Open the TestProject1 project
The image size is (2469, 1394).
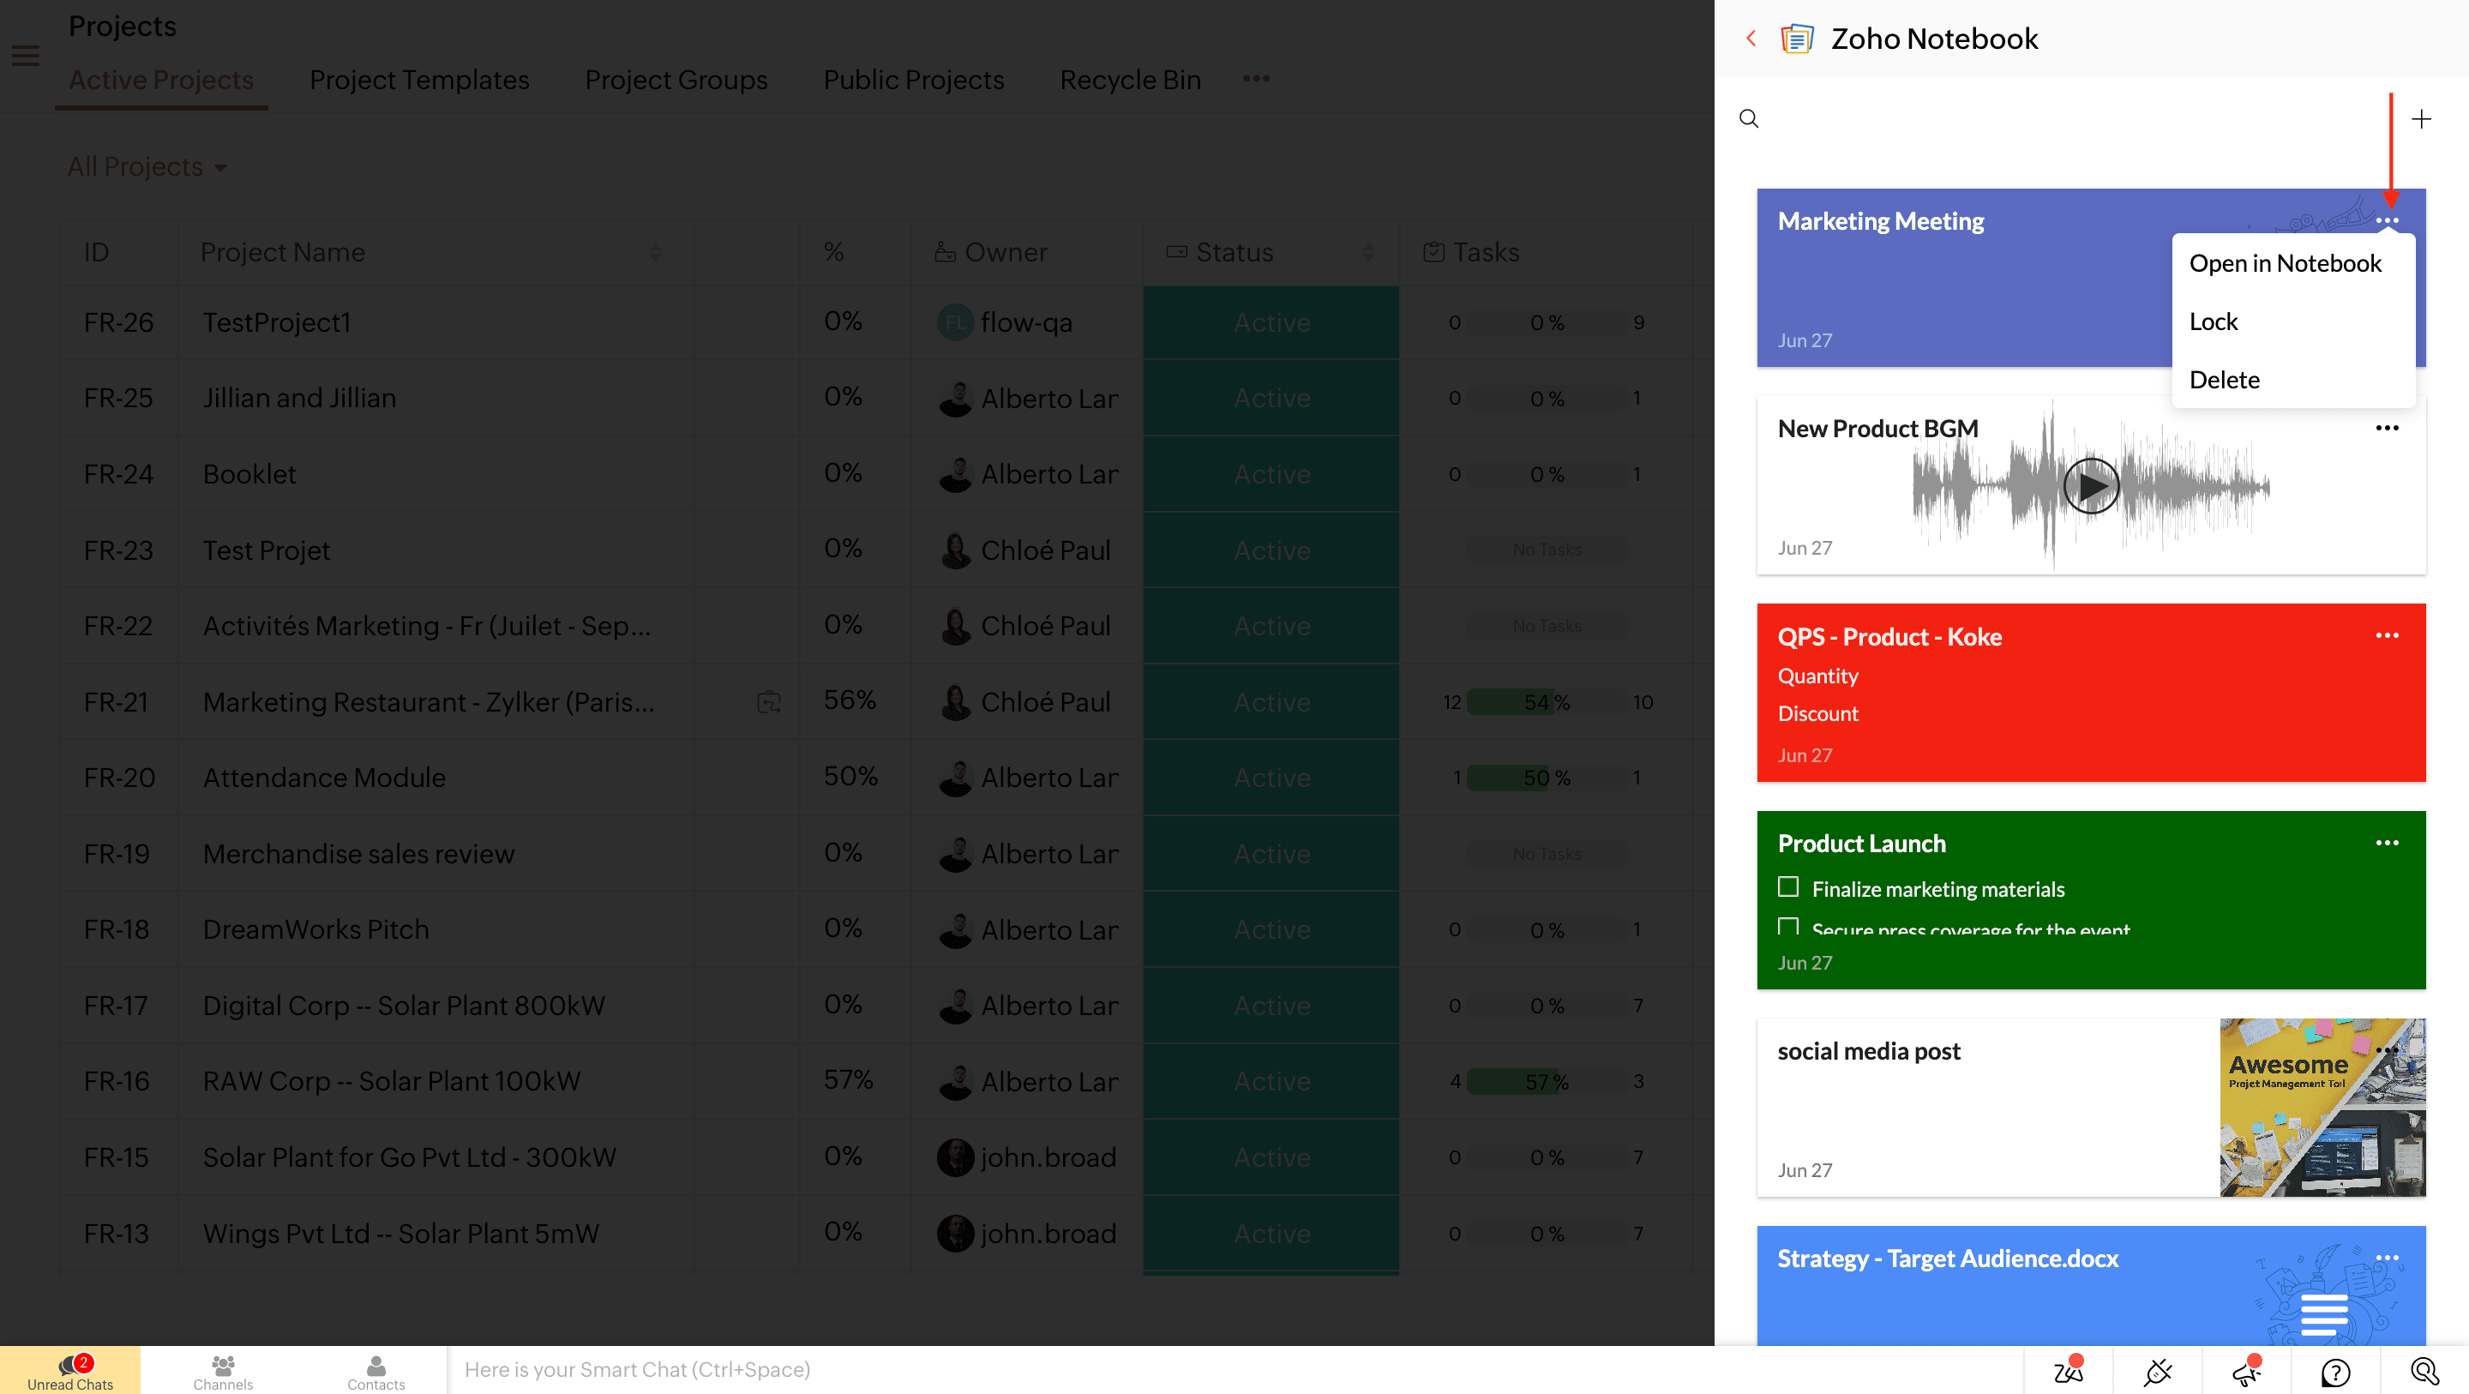276,322
